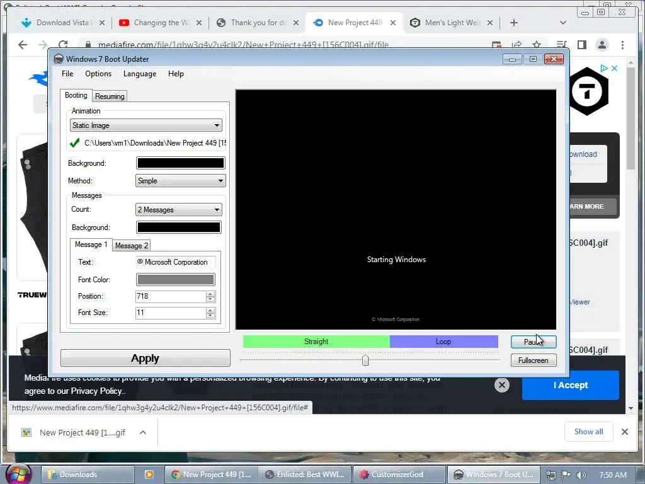Decrease the Position value with down arrow
This screenshot has height=484, width=645.
(x=210, y=299)
